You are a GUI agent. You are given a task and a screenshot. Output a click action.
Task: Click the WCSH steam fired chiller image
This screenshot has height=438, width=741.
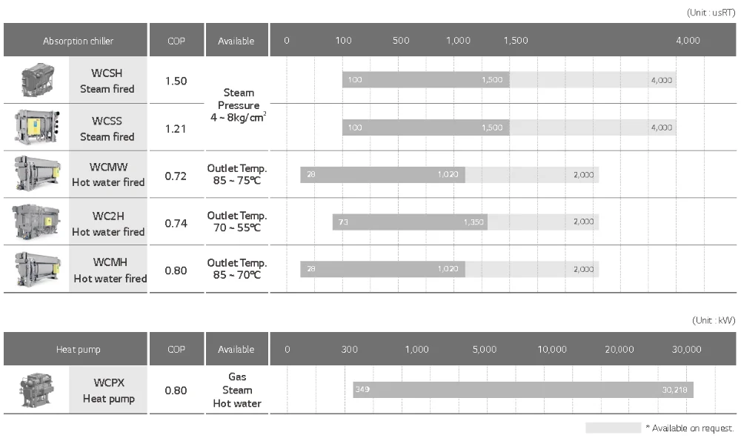[36, 81]
